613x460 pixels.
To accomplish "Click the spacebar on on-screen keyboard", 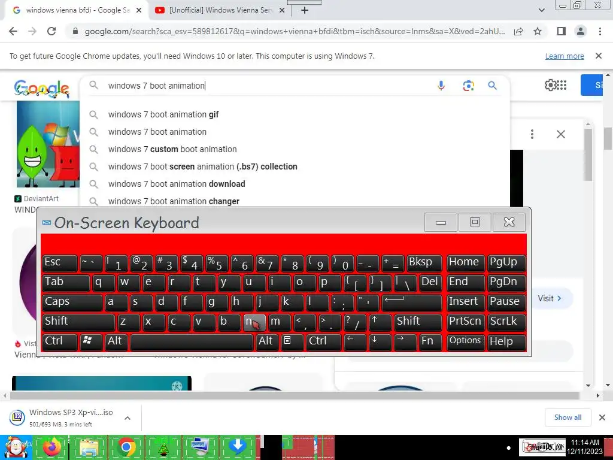I will (192, 341).
